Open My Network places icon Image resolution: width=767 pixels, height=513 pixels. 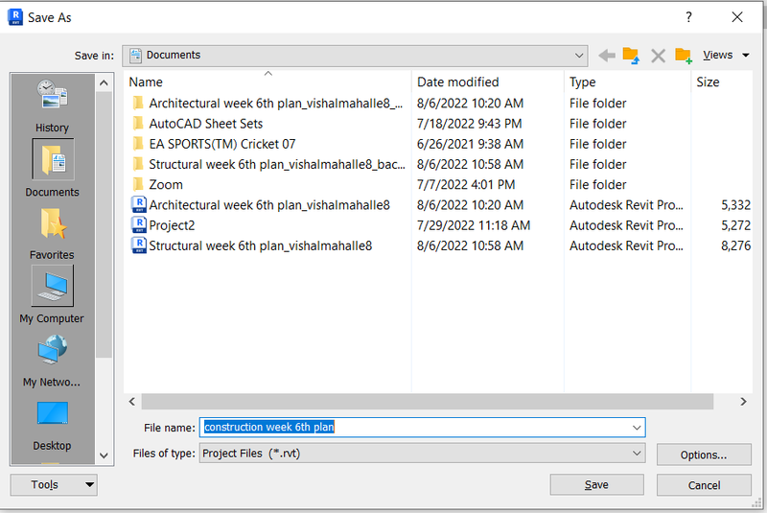[53, 350]
